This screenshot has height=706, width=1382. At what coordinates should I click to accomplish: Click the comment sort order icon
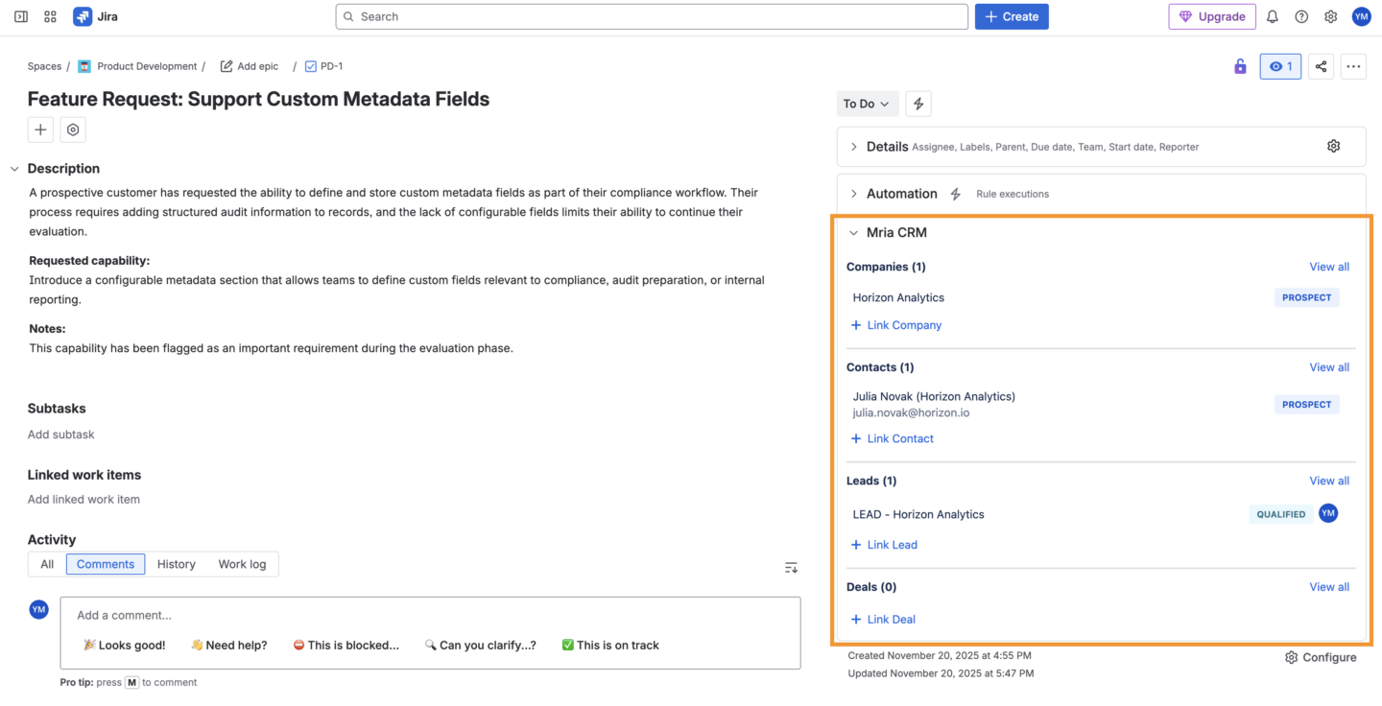[x=791, y=567]
